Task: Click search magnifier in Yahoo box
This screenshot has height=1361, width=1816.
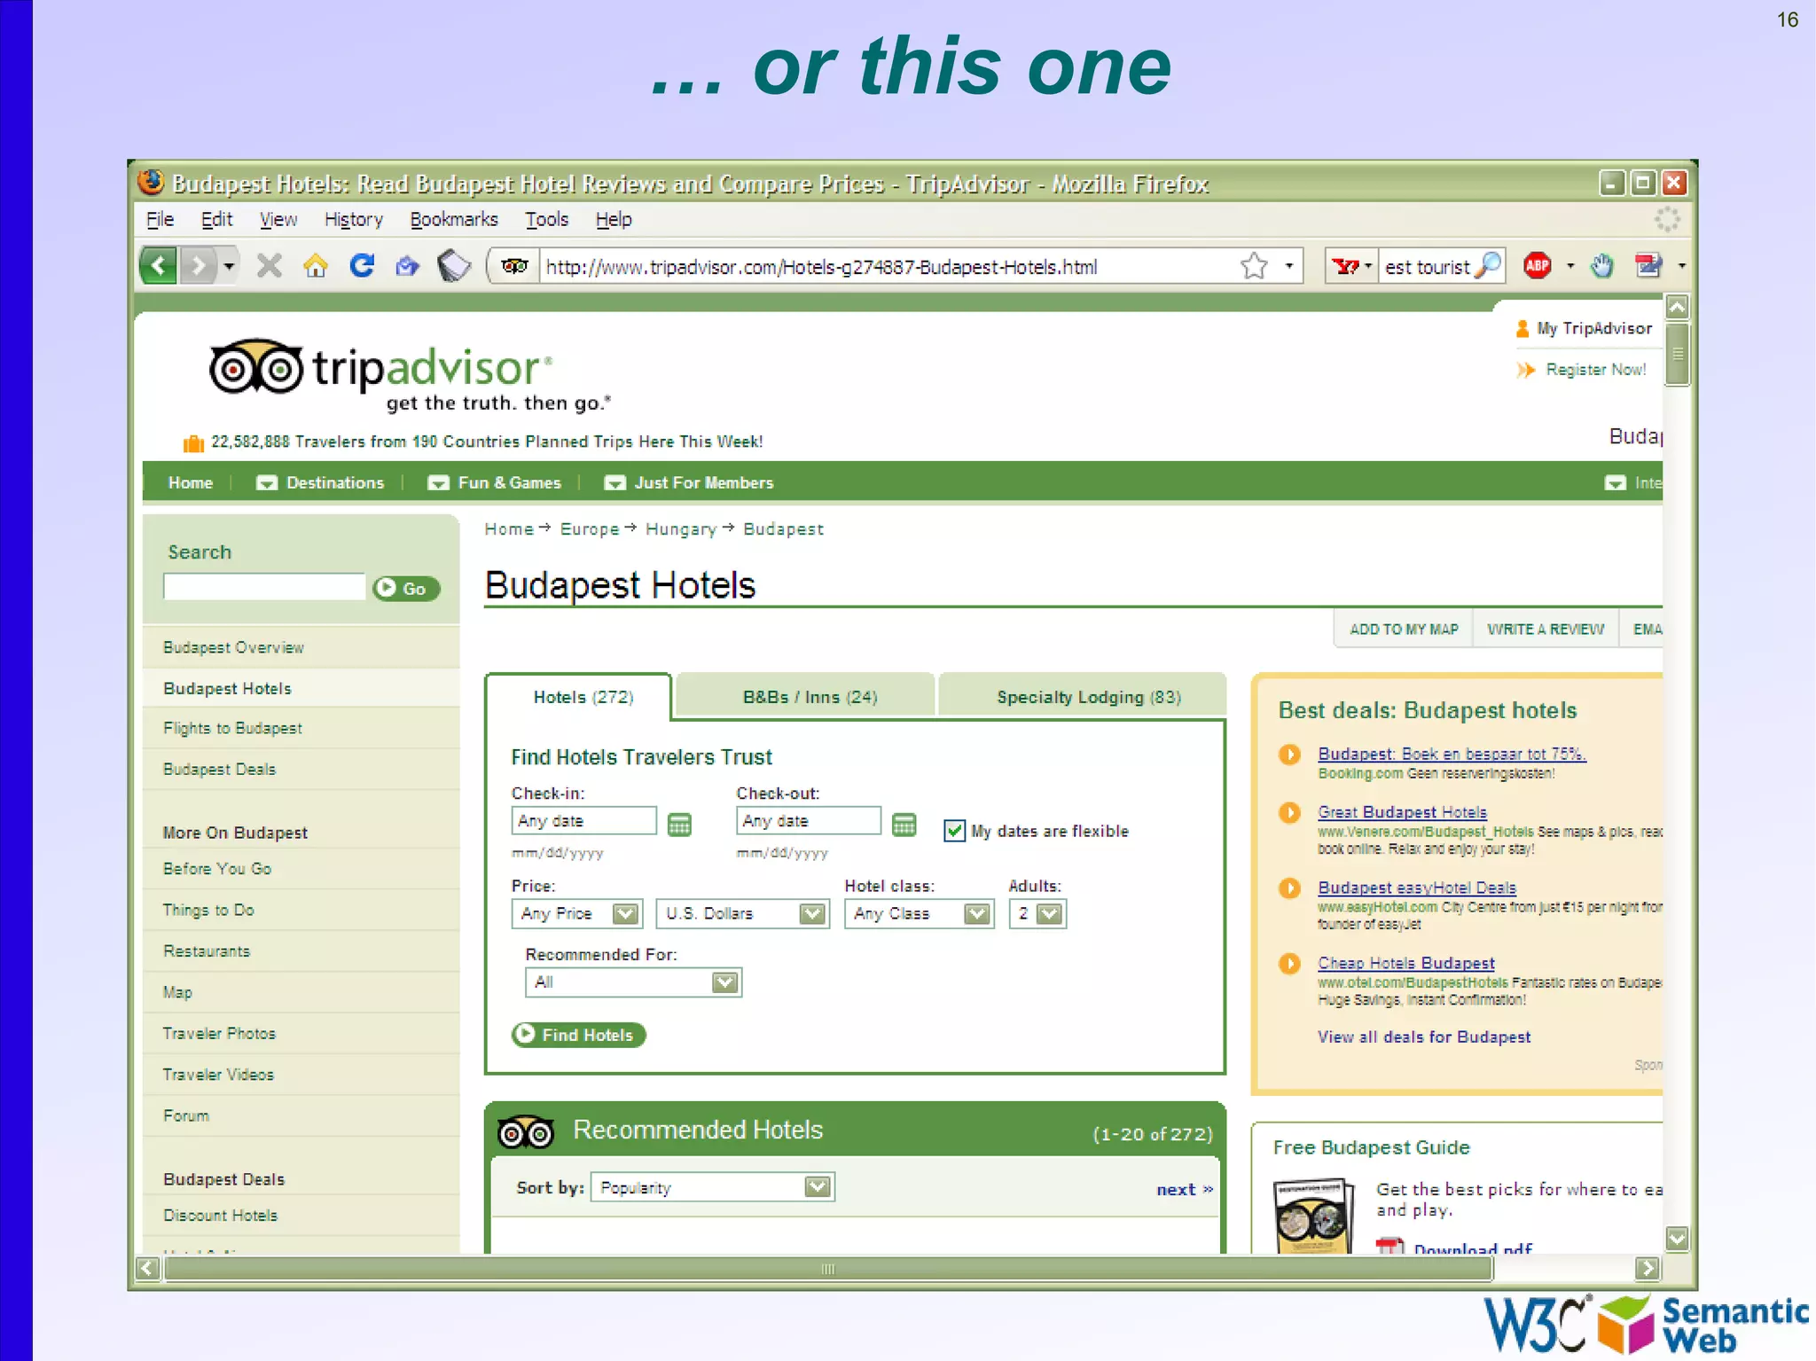Action: click(x=1488, y=266)
